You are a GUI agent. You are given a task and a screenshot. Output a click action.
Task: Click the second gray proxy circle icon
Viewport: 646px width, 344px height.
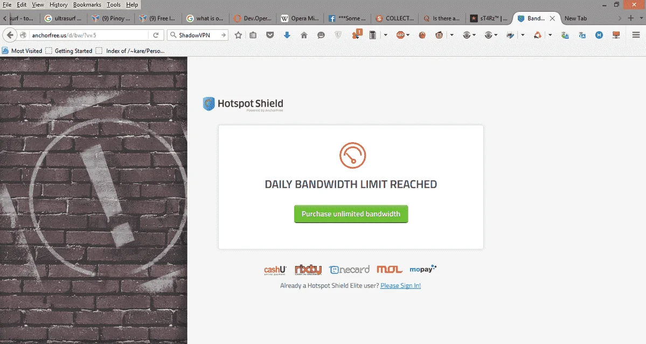(488, 36)
